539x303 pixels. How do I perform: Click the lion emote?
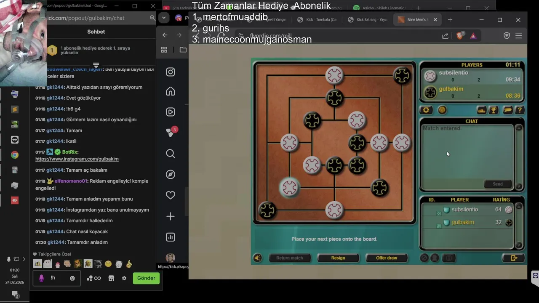tap(77, 264)
